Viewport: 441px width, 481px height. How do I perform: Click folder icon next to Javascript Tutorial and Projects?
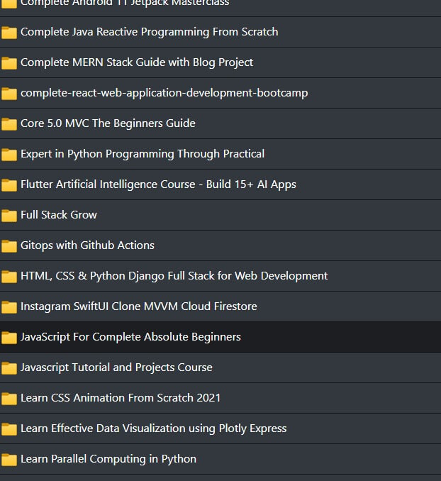coord(9,367)
